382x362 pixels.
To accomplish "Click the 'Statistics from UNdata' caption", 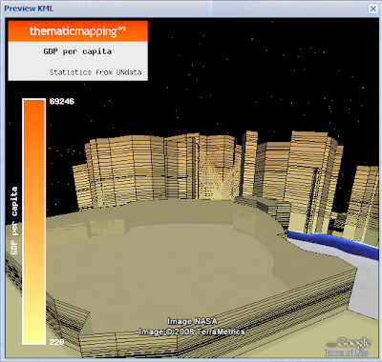I will tap(95, 72).
